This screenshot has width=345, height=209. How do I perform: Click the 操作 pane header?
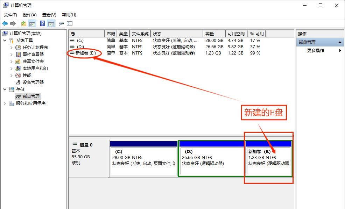click(320, 34)
